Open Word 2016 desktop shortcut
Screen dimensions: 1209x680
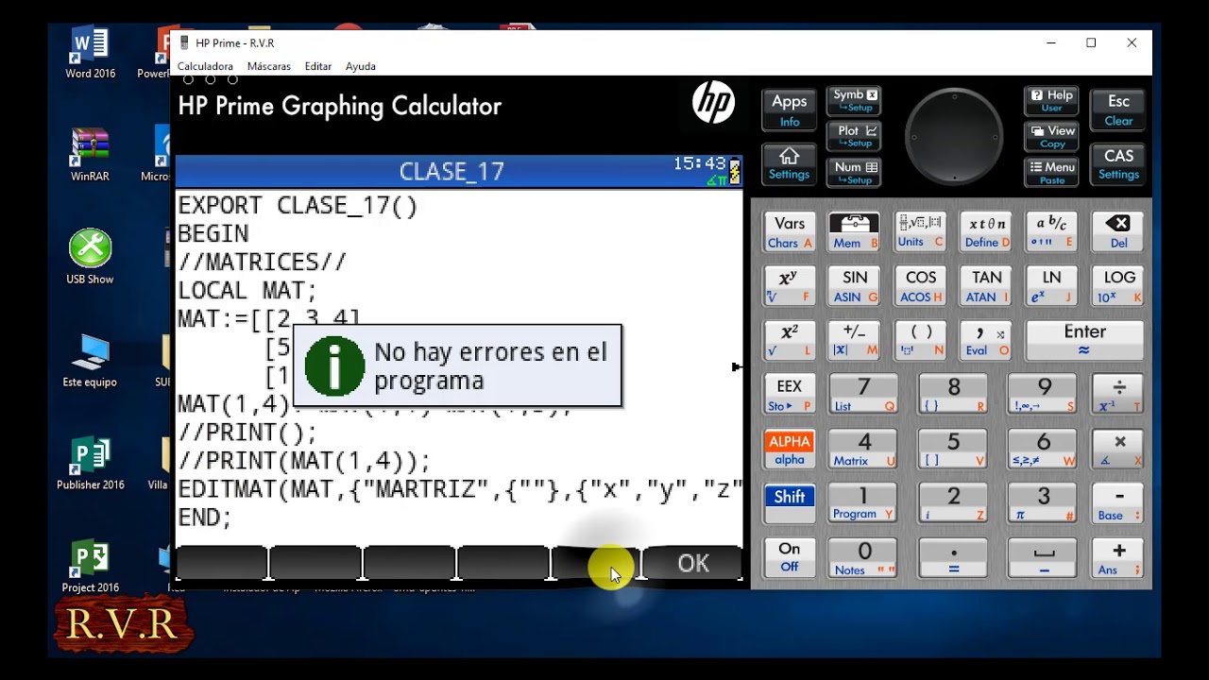91,54
